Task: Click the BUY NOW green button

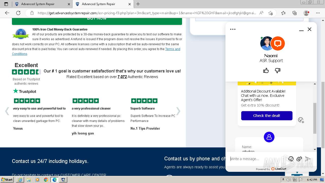Action: pos(97,21)
